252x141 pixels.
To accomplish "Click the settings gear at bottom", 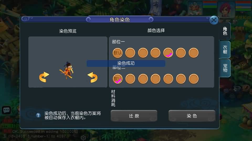I will click(x=83, y=138).
